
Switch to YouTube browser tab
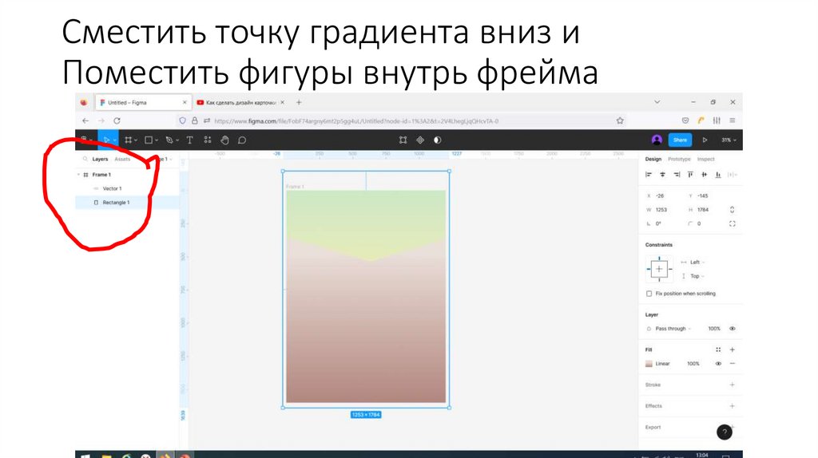coord(240,103)
